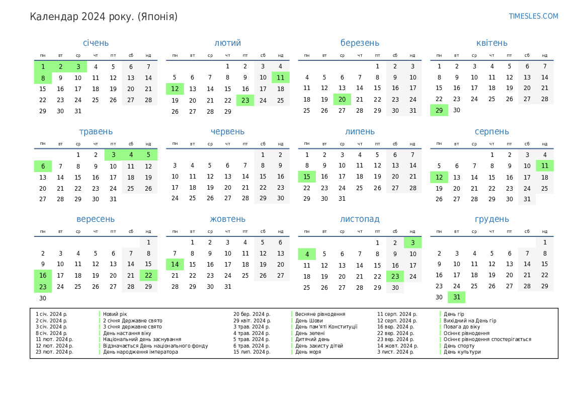Image resolution: width=588 pixels, height=416 pixels.
Task: Click green marker beside Весняне рівнодення
Action: click(x=292, y=314)
